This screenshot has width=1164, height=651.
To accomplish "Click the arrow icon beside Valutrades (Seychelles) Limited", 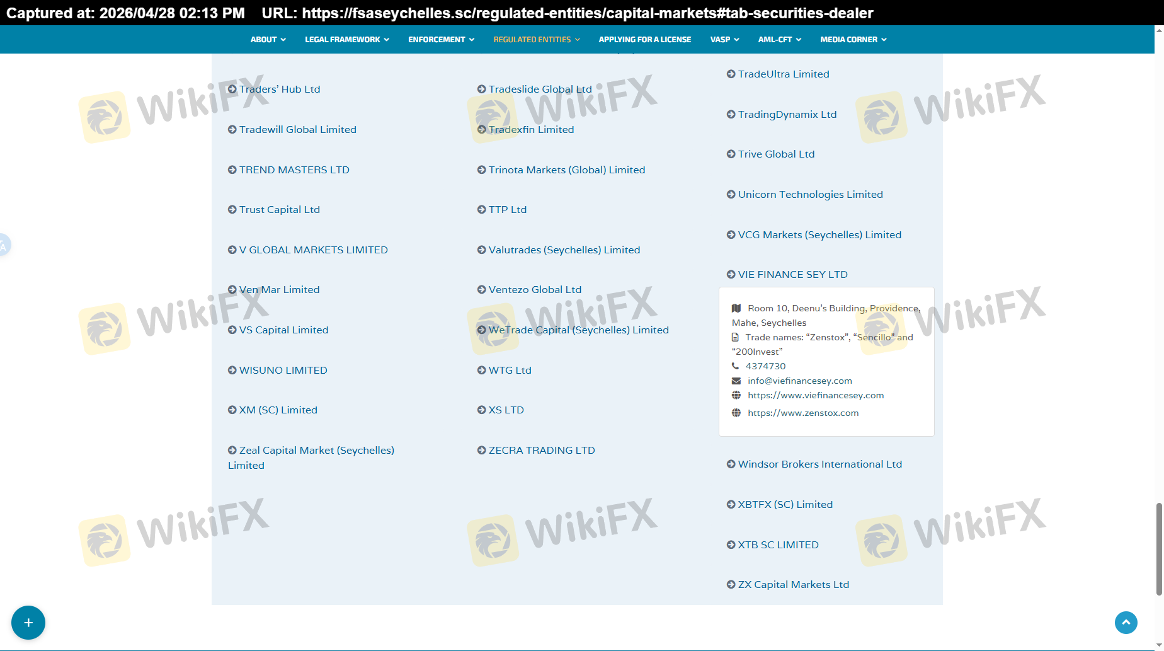I will [482, 250].
